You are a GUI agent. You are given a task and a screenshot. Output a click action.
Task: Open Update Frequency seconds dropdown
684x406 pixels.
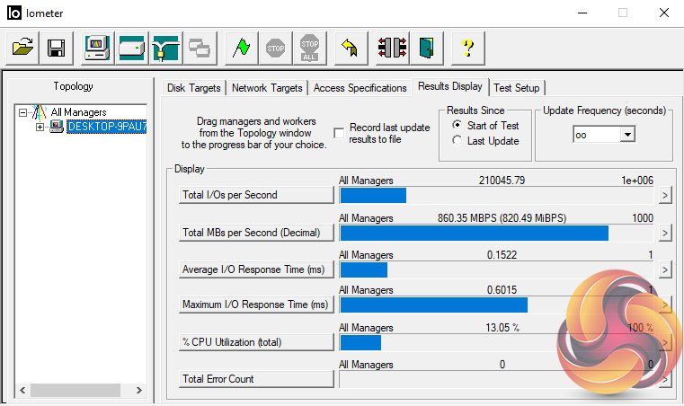[626, 135]
